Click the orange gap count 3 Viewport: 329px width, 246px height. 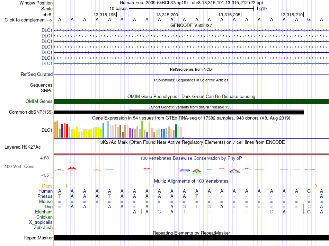tap(315, 186)
